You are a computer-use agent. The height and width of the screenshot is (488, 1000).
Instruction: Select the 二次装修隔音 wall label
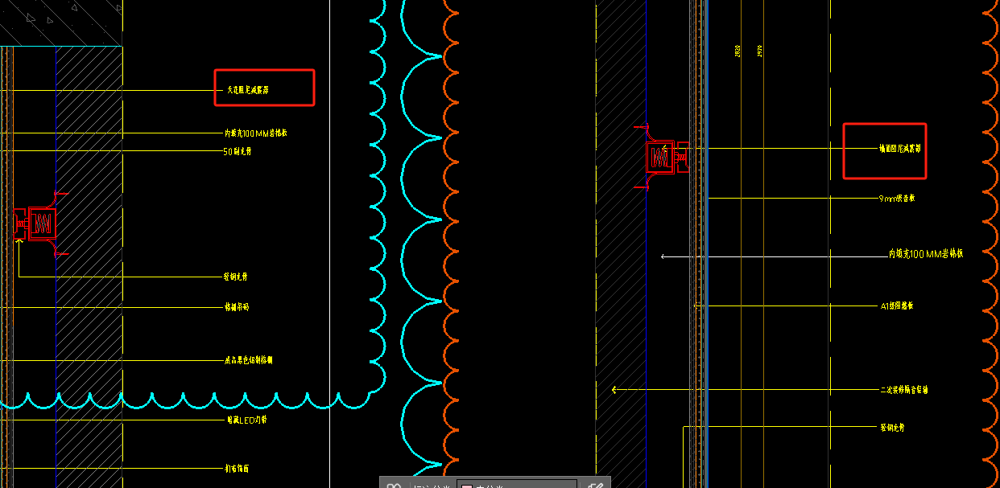coord(903,390)
